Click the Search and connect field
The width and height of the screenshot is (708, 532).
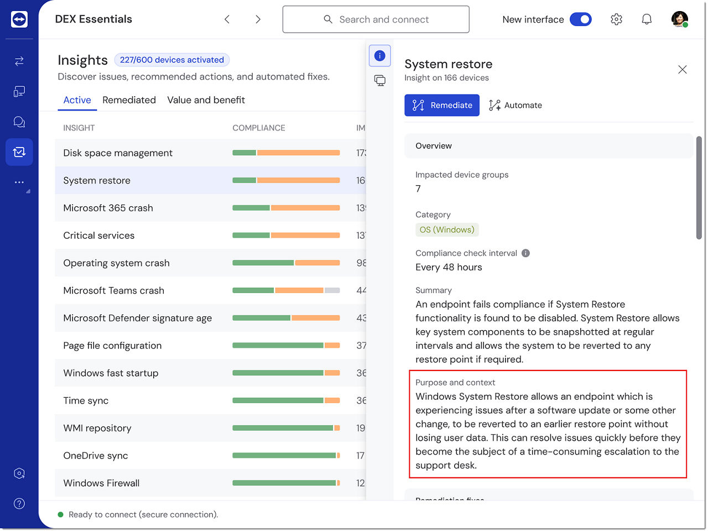click(376, 19)
